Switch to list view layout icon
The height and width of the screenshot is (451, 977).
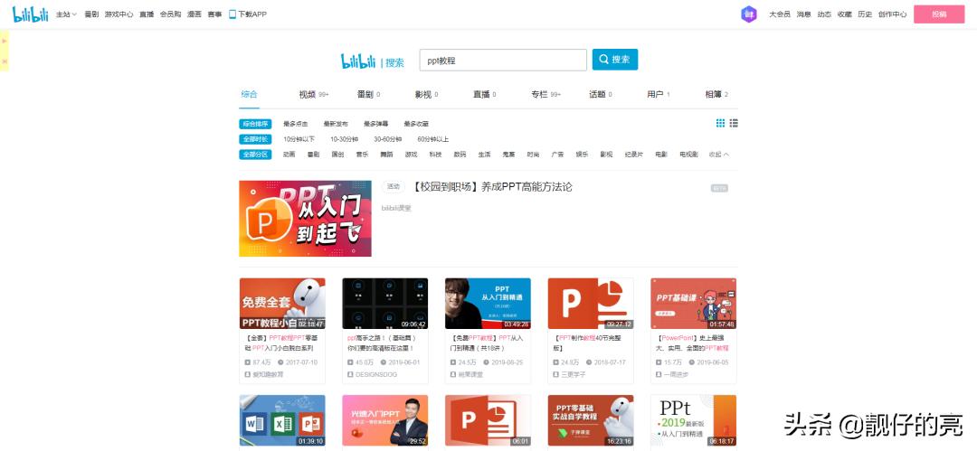pyautogui.click(x=734, y=123)
